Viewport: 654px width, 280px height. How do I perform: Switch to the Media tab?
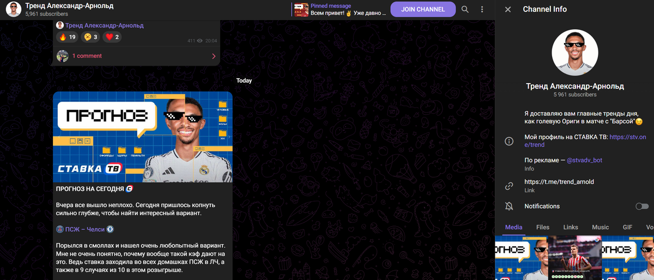click(x=513, y=227)
